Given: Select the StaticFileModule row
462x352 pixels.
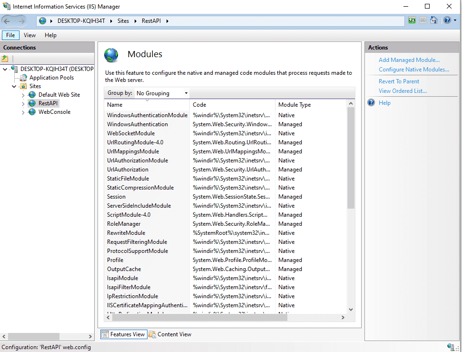Looking at the screenshot, I should (226, 179).
